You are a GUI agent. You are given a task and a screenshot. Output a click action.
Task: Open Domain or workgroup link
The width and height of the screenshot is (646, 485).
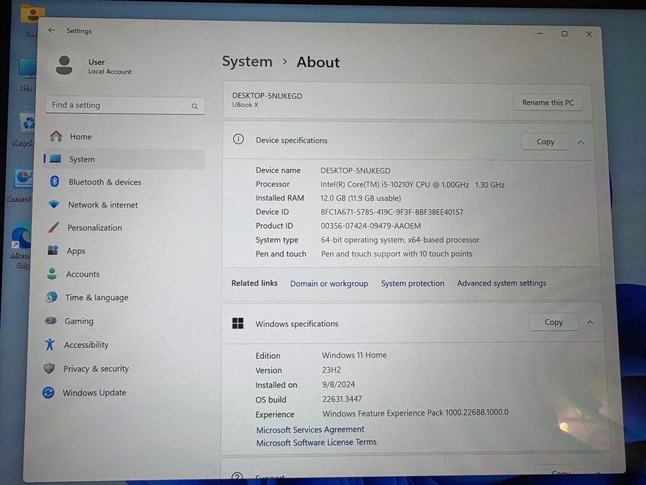point(329,283)
